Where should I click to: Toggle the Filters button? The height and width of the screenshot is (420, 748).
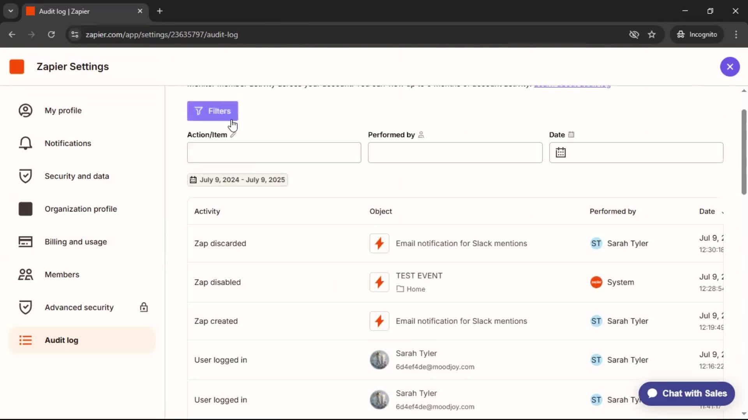[212, 111]
